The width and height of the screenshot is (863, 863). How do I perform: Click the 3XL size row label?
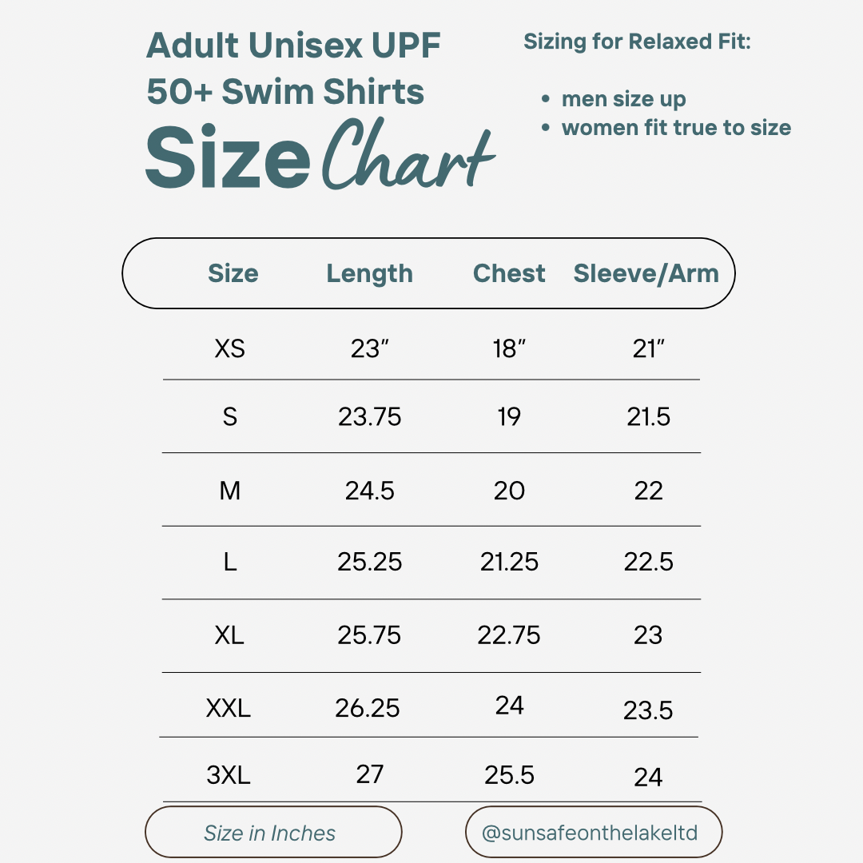pyautogui.click(x=229, y=775)
